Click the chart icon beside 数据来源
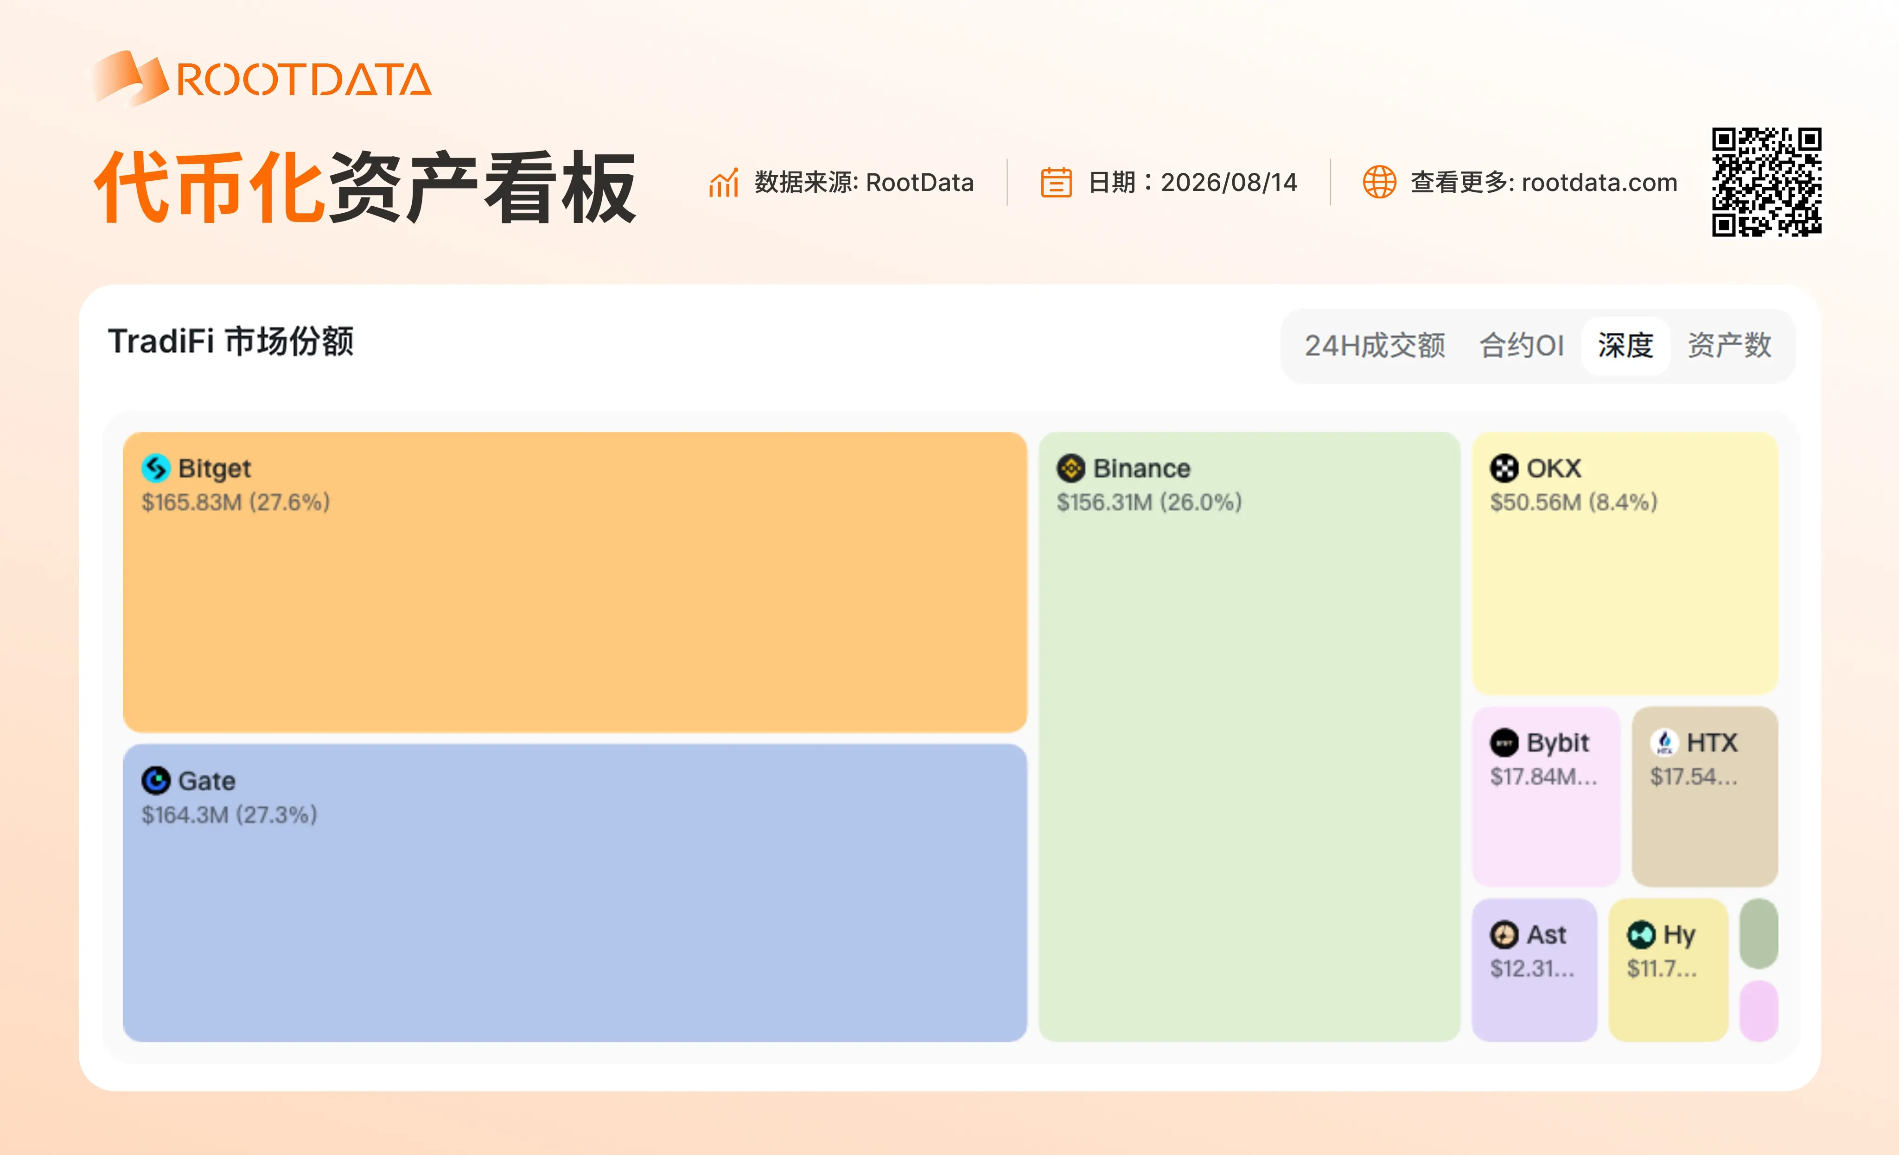Image resolution: width=1899 pixels, height=1155 pixels. point(724,183)
